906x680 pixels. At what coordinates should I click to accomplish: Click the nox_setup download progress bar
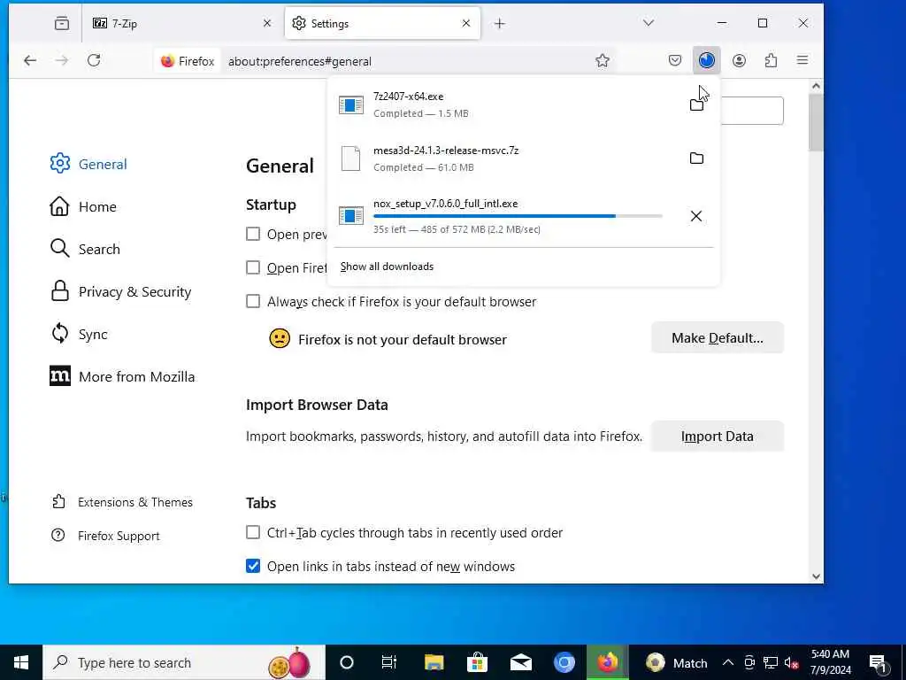point(518,216)
